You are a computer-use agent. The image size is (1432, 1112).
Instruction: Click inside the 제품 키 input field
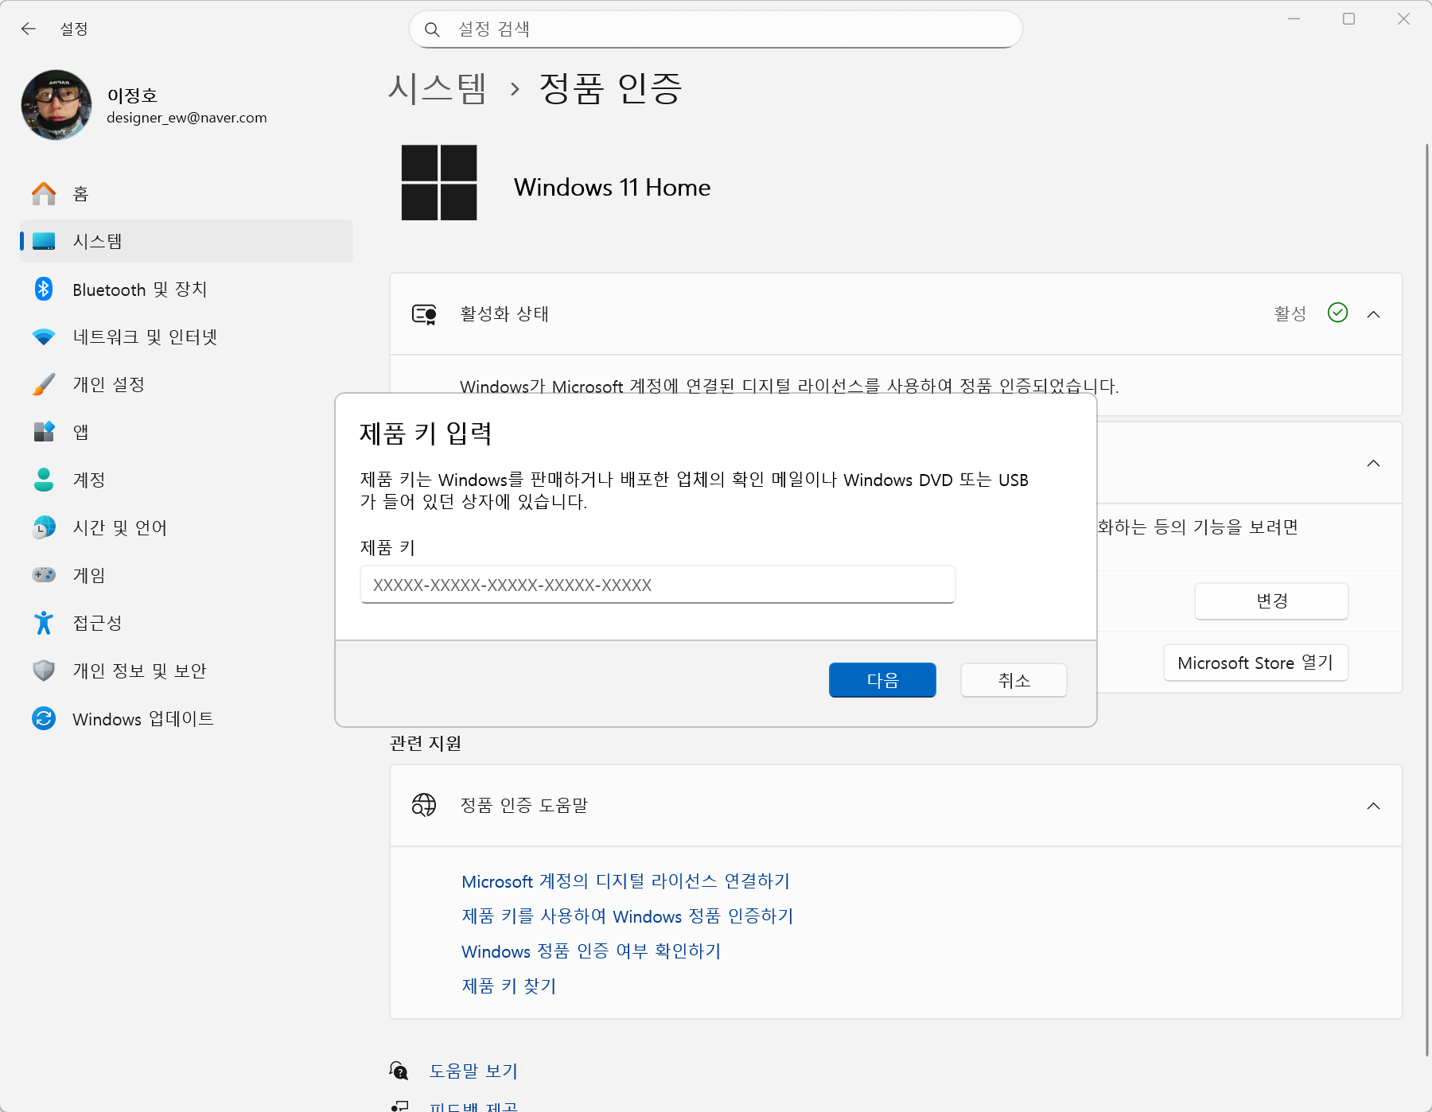[x=656, y=585]
